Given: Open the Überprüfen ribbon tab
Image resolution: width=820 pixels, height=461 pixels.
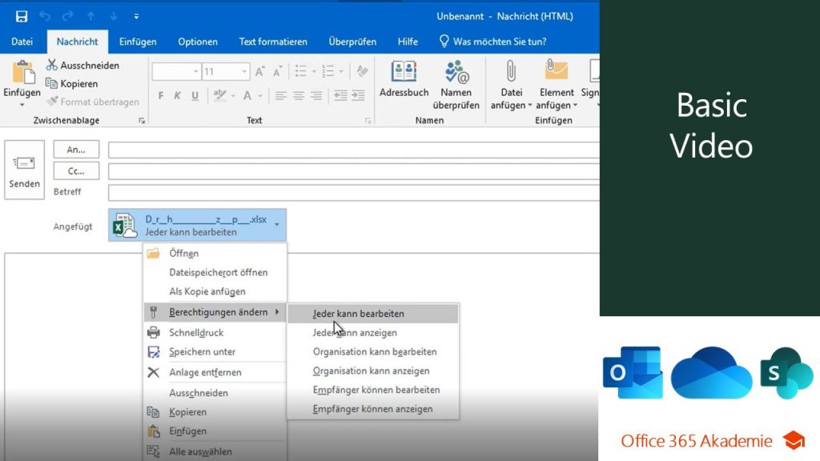Looking at the screenshot, I should pyautogui.click(x=352, y=42).
